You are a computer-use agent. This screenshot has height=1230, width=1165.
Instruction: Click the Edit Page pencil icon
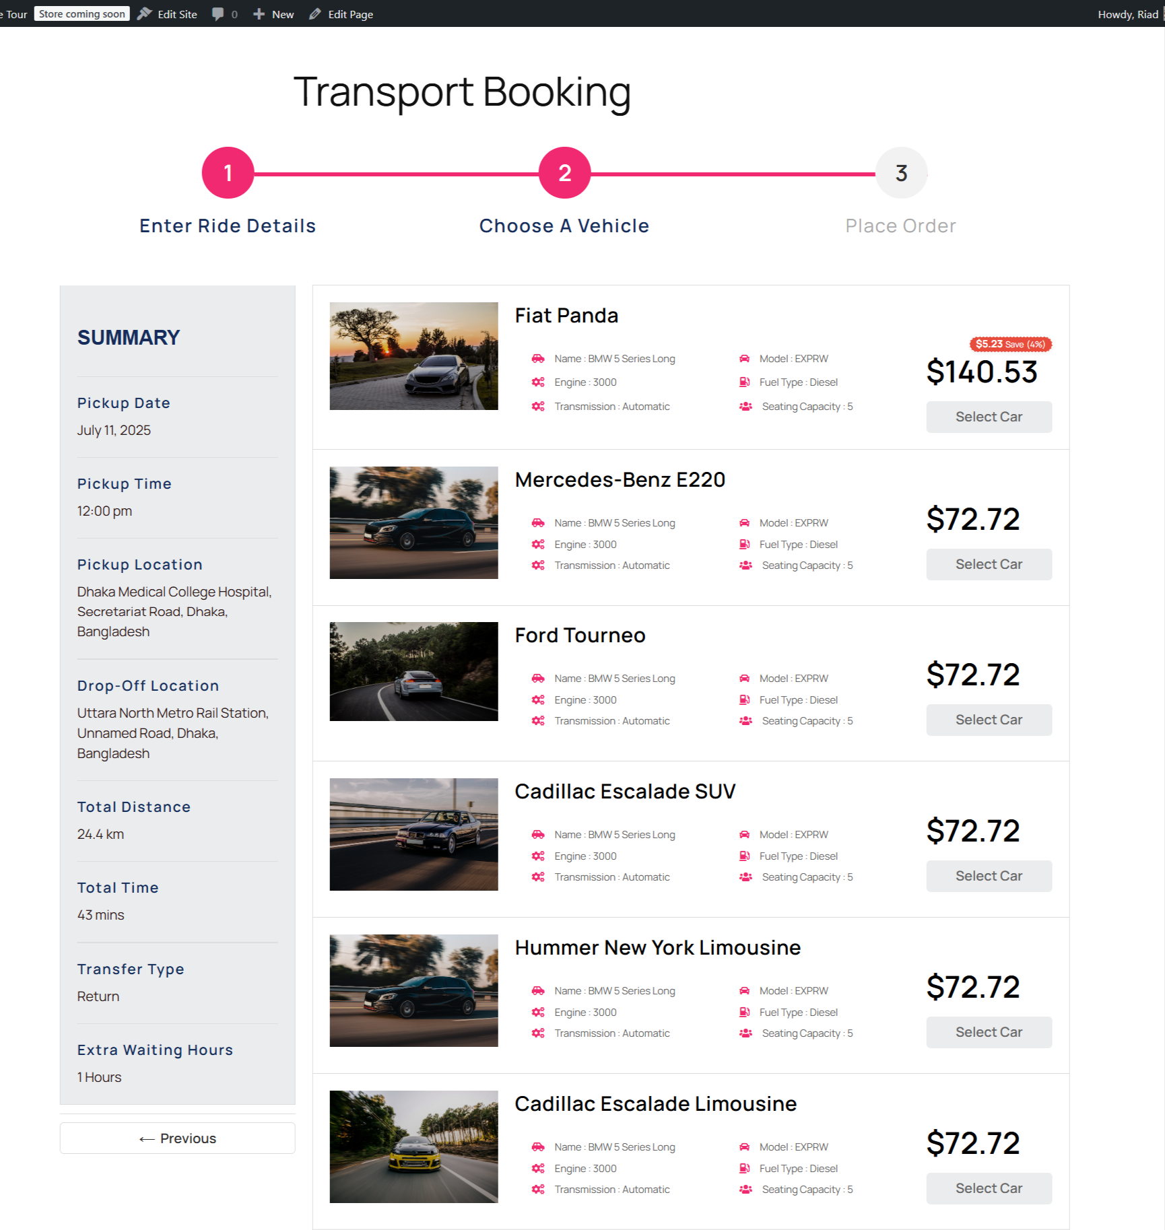pyautogui.click(x=314, y=14)
